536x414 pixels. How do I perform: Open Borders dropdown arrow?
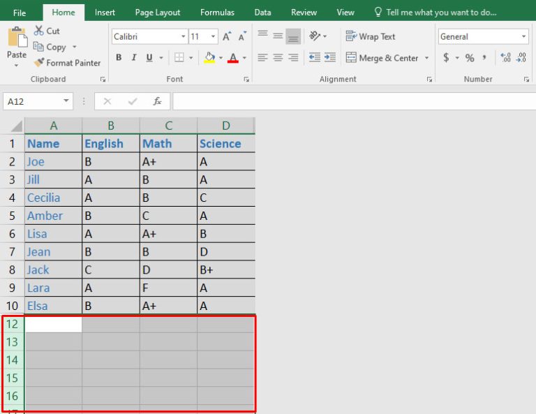(191, 58)
